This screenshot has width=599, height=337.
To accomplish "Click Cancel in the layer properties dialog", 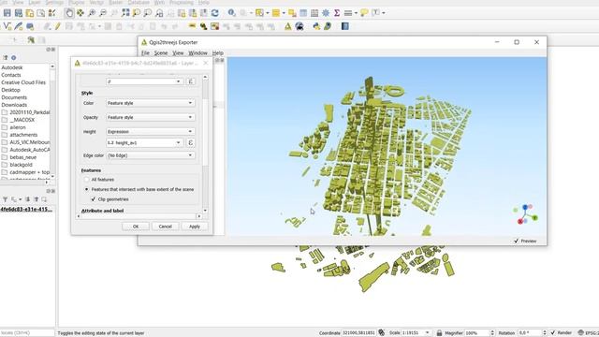I will 165,227.
